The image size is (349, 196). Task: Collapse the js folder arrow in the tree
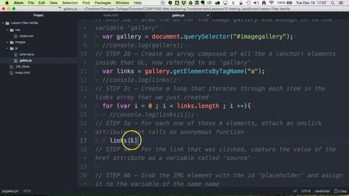pyautogui.click(x=7, y=48)
